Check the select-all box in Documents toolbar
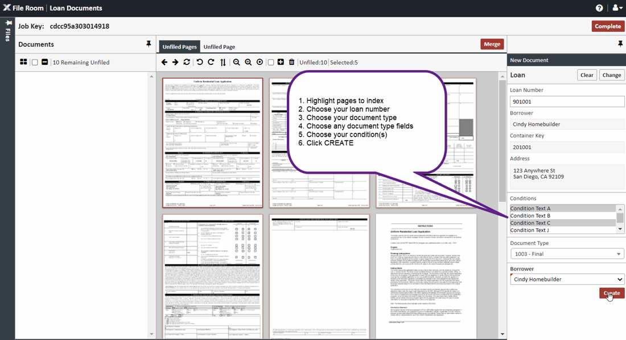 35,62
